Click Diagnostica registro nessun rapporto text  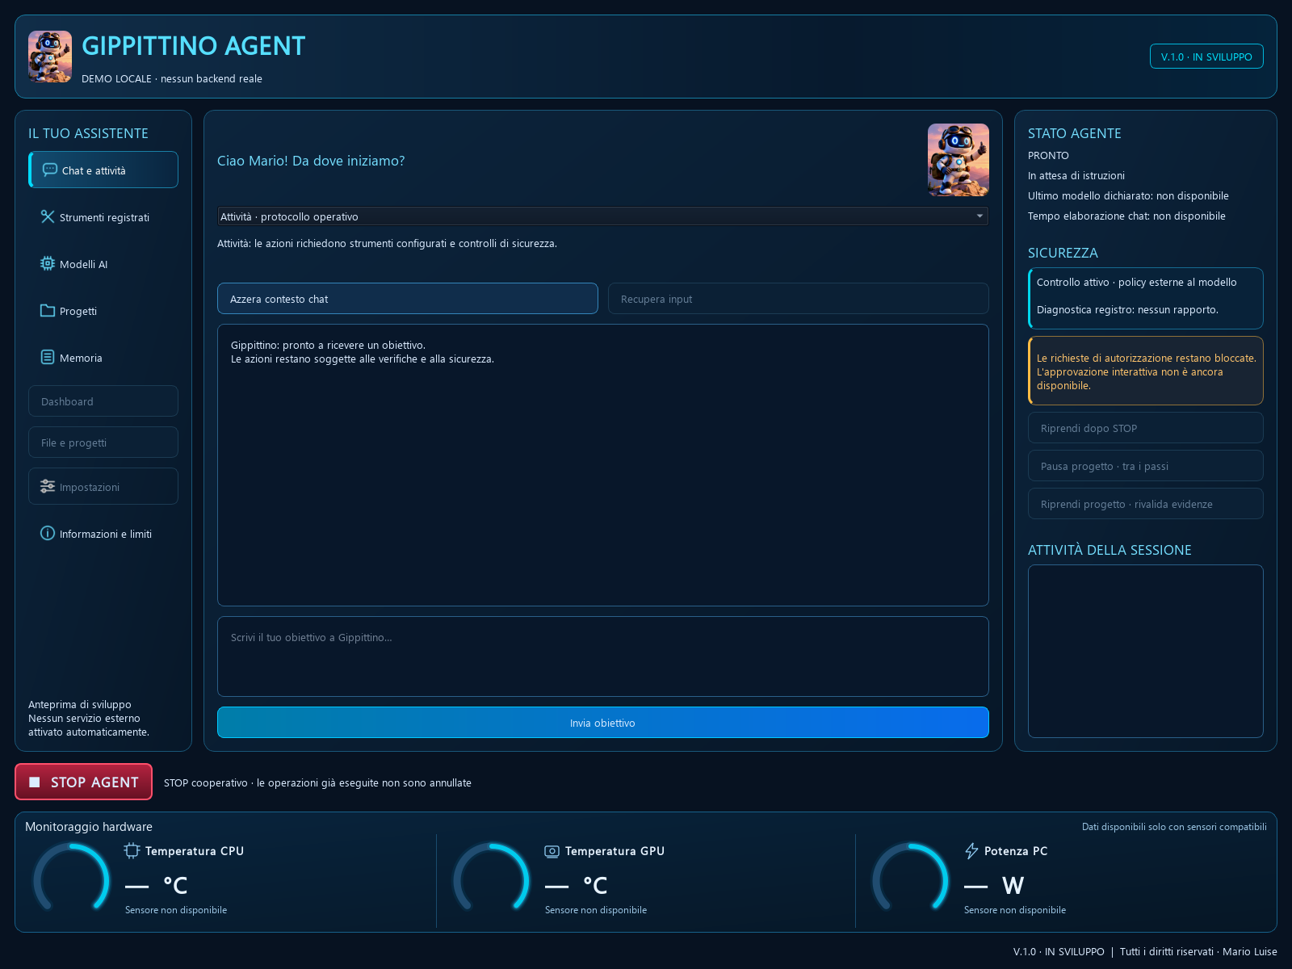click(1127, 309)
